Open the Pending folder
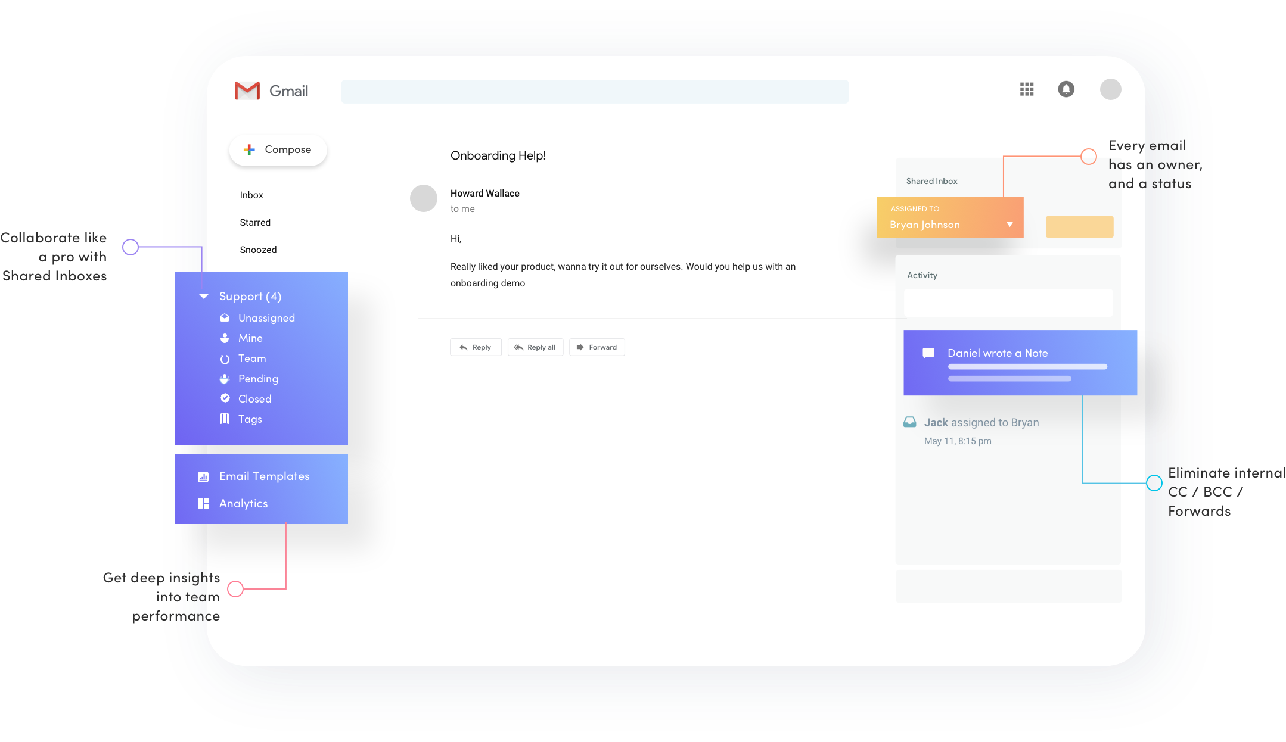The height and width of the screenshot is (742, 1286). pos(257,379)
